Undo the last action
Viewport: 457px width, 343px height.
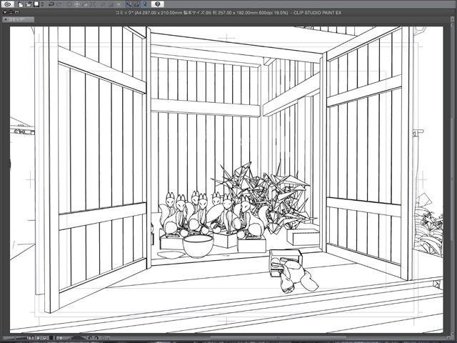point(51,4)
